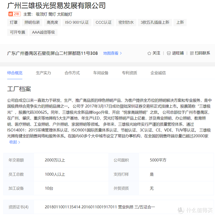The image size is (215, 216).
Task: Open the 企业诚信 tab
Action: (x=158, y=73)
